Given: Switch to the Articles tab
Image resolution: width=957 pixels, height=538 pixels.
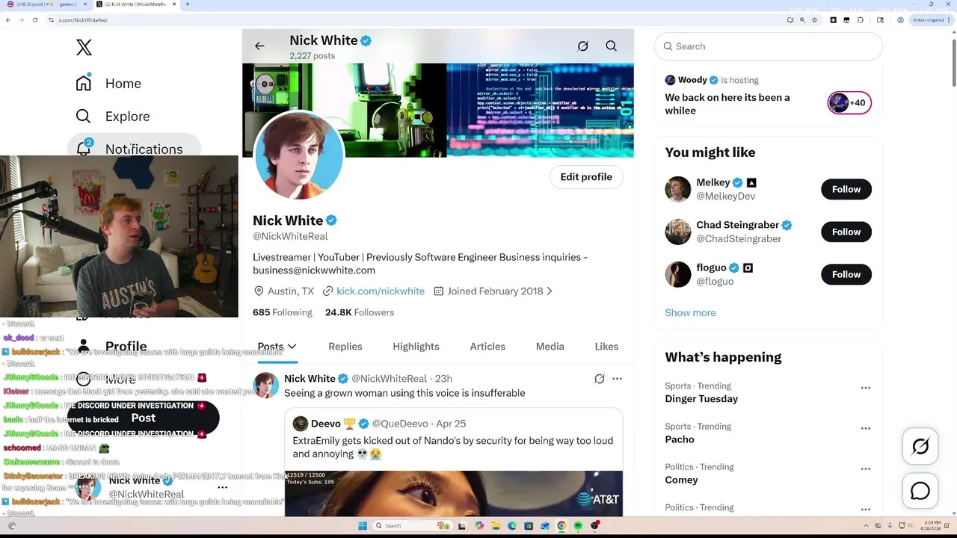Looking at the screenshot, I should pyautogui.click(x=487, y=346).
